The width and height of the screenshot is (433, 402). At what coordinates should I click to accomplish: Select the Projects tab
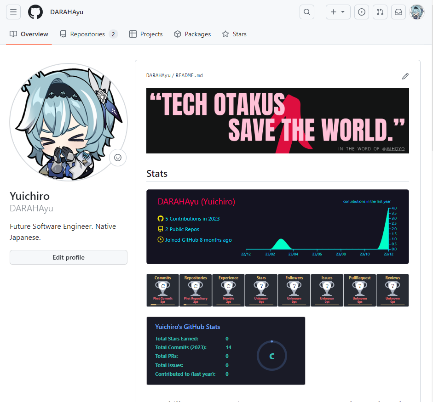[x=146, y=34]
